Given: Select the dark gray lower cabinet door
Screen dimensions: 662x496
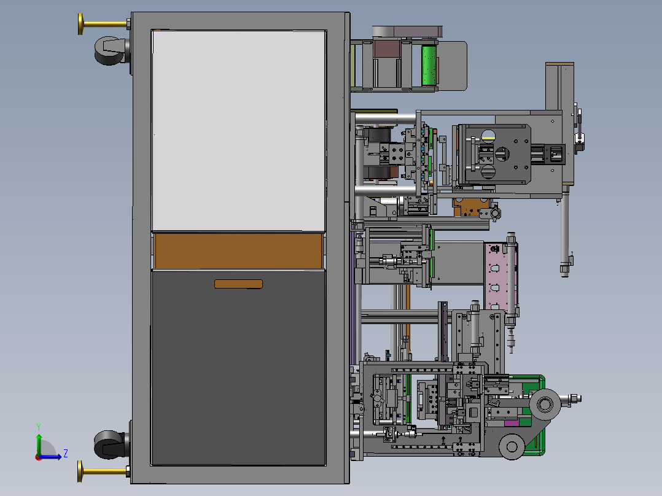Looking at the screenshot, I should click(238, 368).
